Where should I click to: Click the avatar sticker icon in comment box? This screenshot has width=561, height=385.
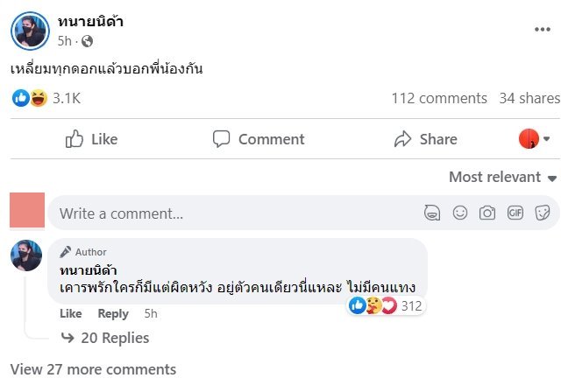click(x=432, y=213)
